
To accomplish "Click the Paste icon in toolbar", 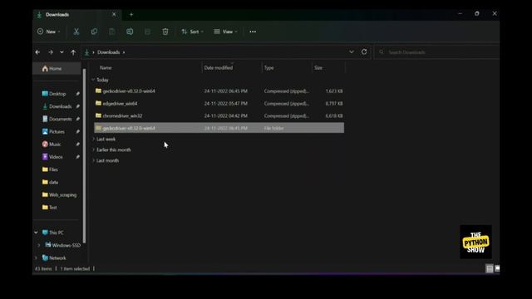I will (112, 32).
